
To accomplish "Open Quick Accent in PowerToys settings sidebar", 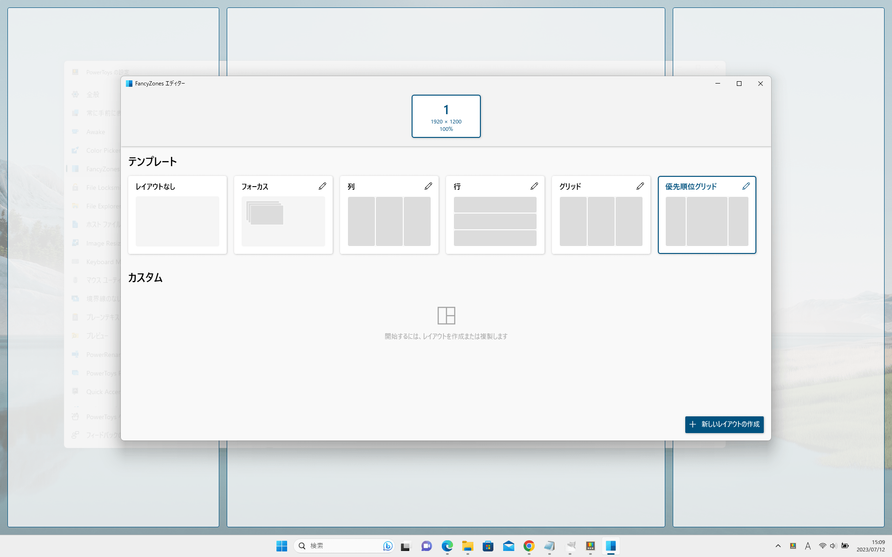I will coord(93,392).
